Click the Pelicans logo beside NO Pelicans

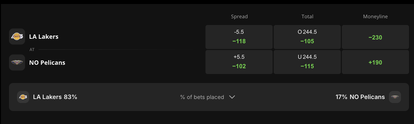click(x=17, y=62)
